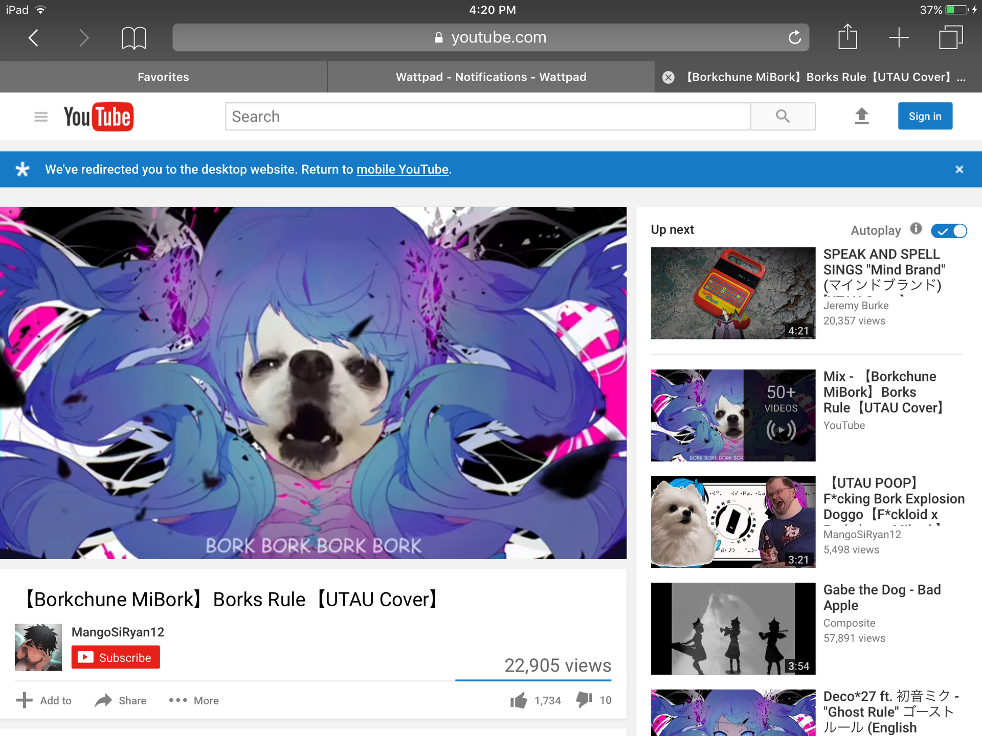Toggle the Autoplay switch

[949, 231]
